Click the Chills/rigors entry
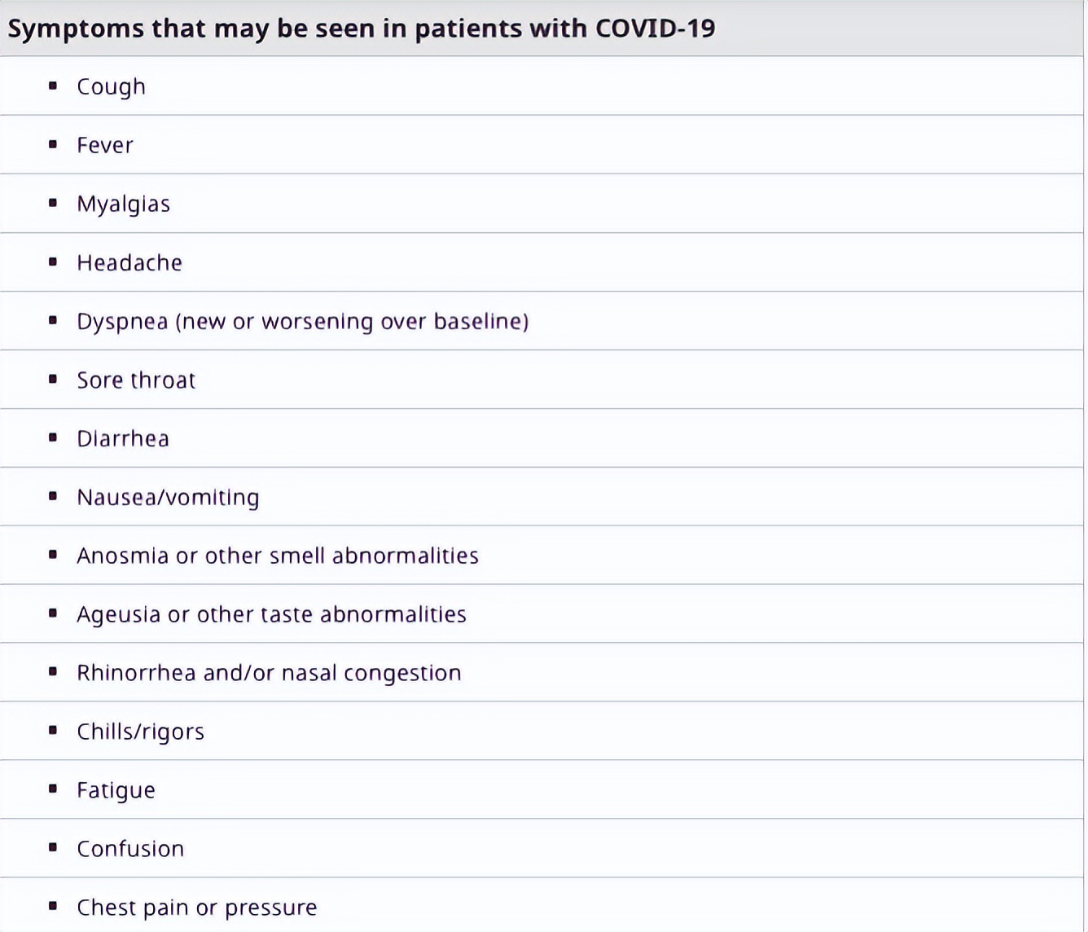Viewport: 1088px width, 932px height. [140, 732]
